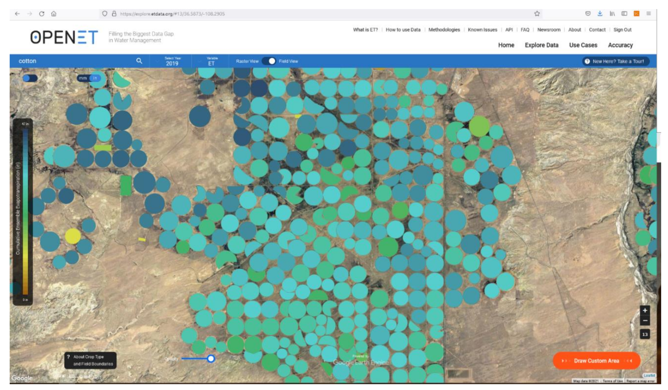
Task: Click the browser Forward arrow
Action: 29,14
